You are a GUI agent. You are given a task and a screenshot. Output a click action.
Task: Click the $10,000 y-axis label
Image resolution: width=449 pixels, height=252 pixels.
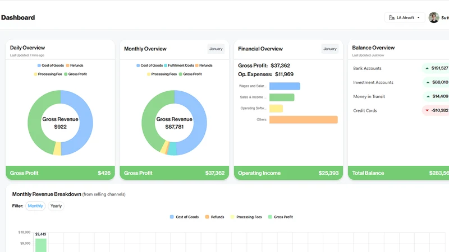point(24,232)
